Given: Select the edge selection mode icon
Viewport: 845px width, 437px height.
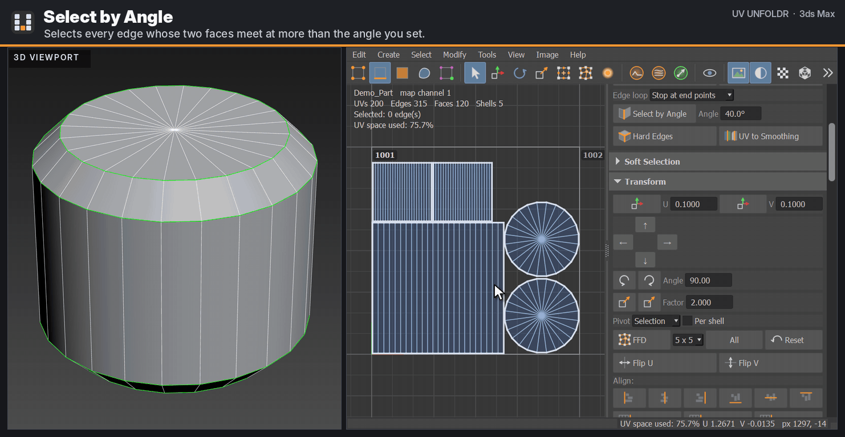Looking at the screenshot, I should [380, 73].
